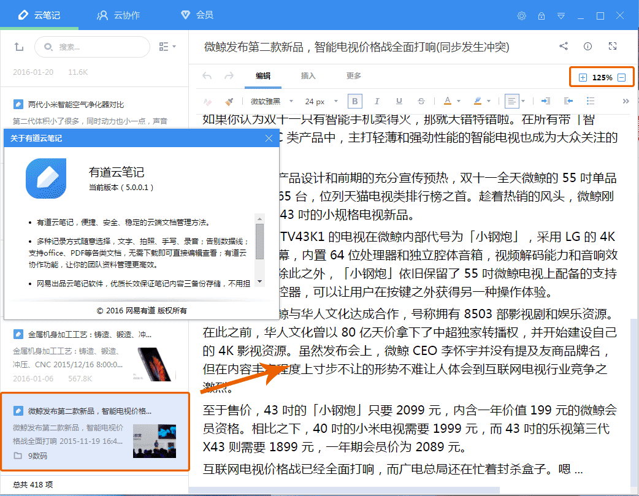Click the 567.8K size text
The width and height of the screenshot is (639, 496).
80,379
